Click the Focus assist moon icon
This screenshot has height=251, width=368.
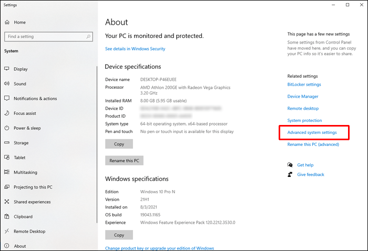(7, 113)
